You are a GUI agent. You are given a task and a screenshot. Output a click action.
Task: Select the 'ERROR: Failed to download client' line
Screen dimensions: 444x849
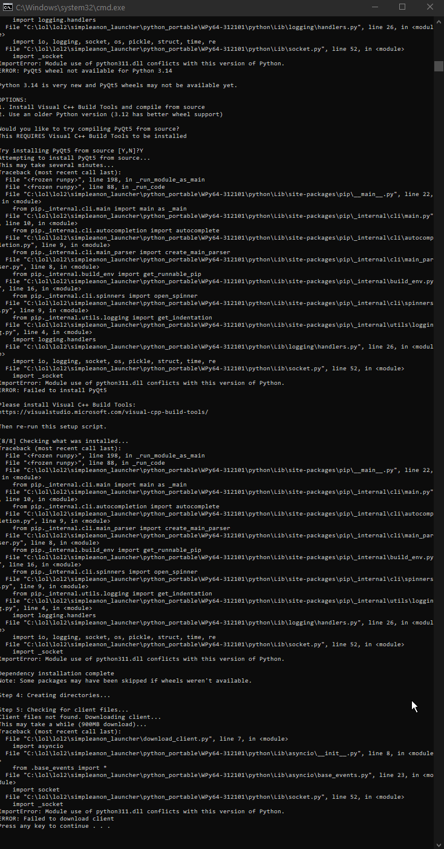coord(57,819)
